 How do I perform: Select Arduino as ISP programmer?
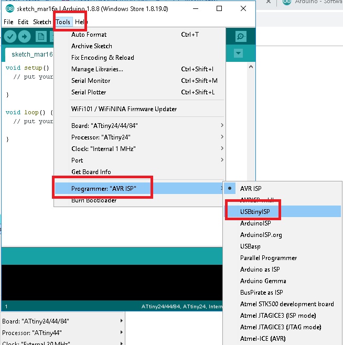click(x=282, y=269)
